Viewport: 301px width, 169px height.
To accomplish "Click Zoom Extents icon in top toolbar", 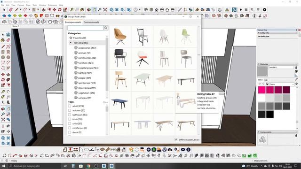I will pyautogui.click(x=105, y=9).
